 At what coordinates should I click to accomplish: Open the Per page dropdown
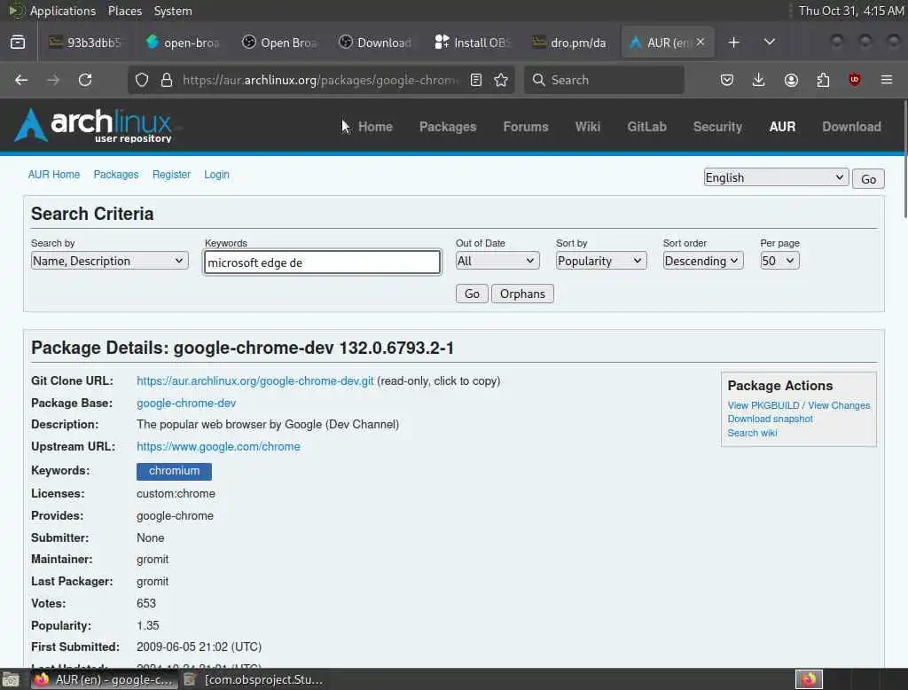tap(779, 261)
